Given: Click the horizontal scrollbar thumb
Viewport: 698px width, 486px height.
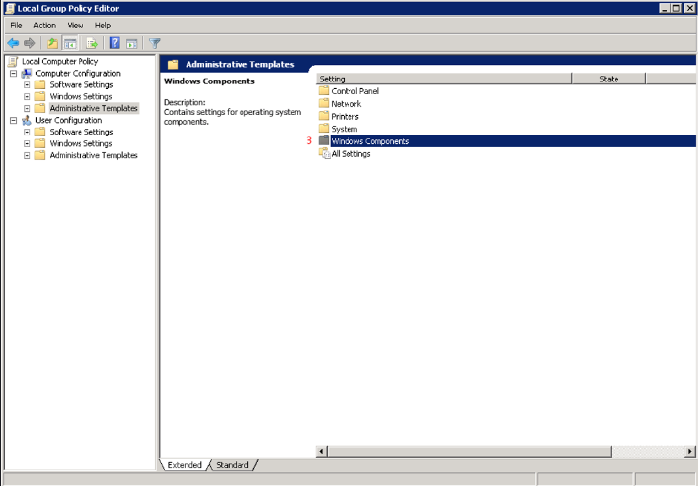Looking at the screenshot, I should click(x=469, y=451).
